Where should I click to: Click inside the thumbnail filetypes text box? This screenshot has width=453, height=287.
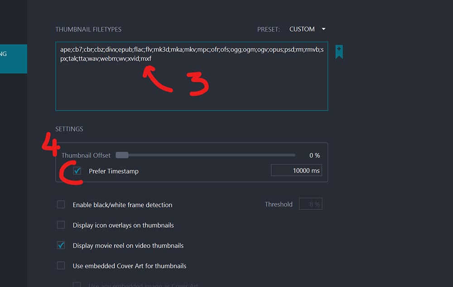(x=191, y=86)
